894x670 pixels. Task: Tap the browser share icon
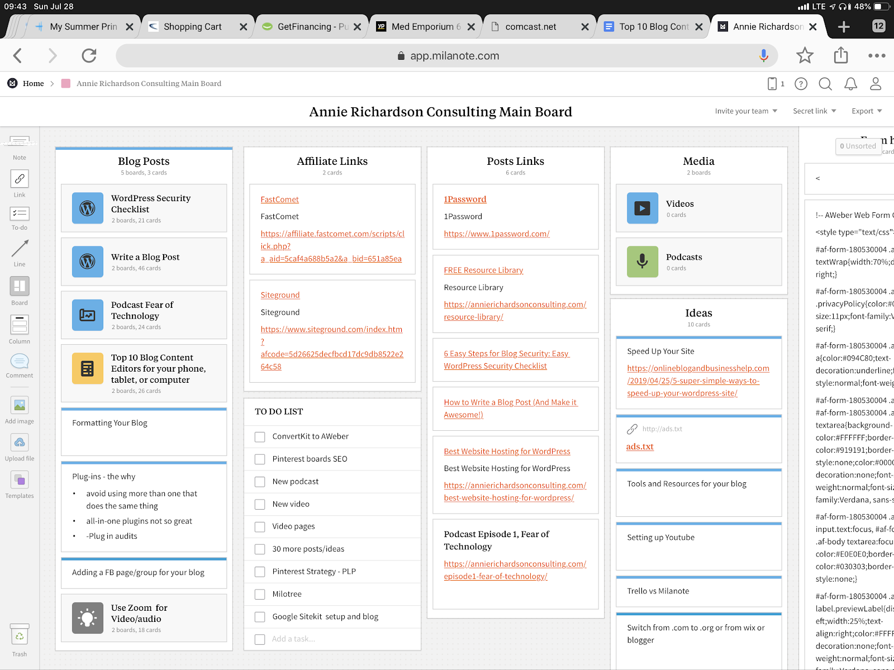coord(840,55)
